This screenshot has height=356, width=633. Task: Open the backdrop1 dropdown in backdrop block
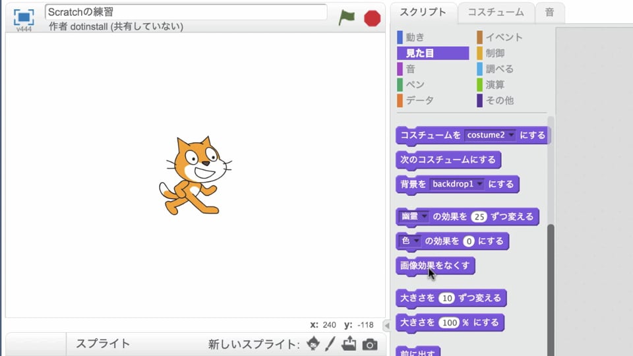click(x=456, y=184)
